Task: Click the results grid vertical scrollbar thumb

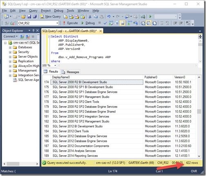Action: [x=199, y=111]
